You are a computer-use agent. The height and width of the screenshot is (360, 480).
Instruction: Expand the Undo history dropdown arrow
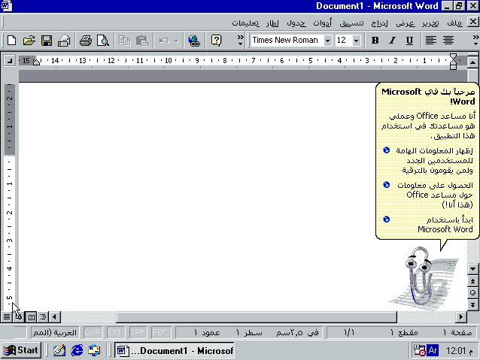pyautogui.click(x=176, y=41)
